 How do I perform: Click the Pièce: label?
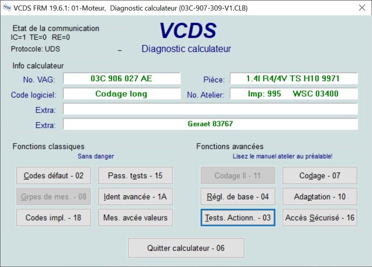coord(214,80)
